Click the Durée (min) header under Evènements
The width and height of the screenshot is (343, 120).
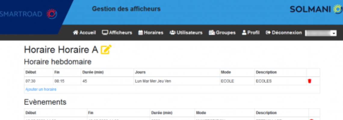click(161, 113)
